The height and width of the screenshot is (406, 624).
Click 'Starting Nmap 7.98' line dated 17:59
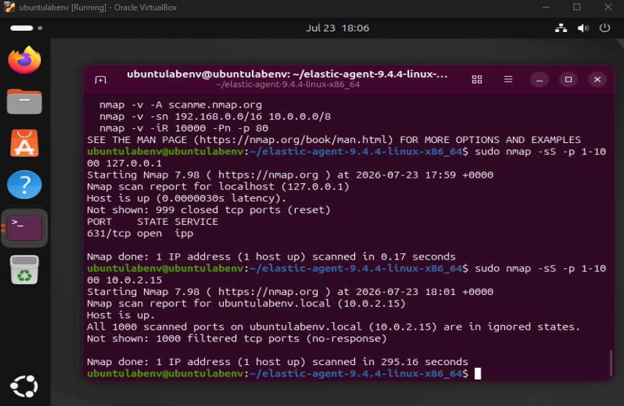click(x=290, y=175)
